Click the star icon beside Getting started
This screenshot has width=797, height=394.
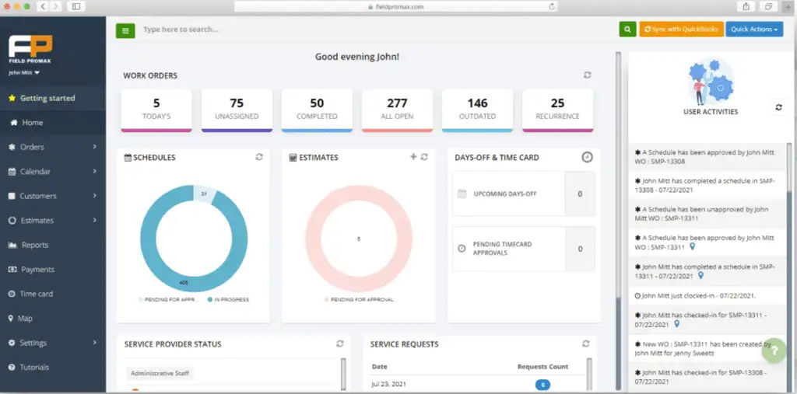pos(12,98)
